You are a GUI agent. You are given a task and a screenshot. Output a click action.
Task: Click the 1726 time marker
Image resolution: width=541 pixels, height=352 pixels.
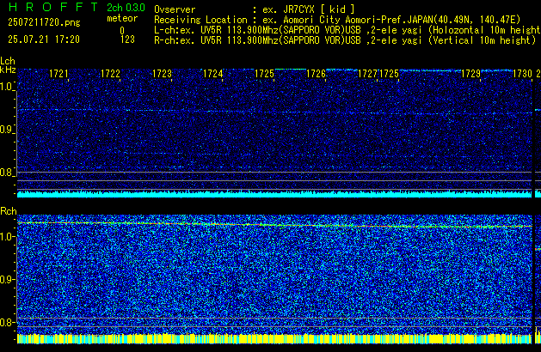point(316,74)
